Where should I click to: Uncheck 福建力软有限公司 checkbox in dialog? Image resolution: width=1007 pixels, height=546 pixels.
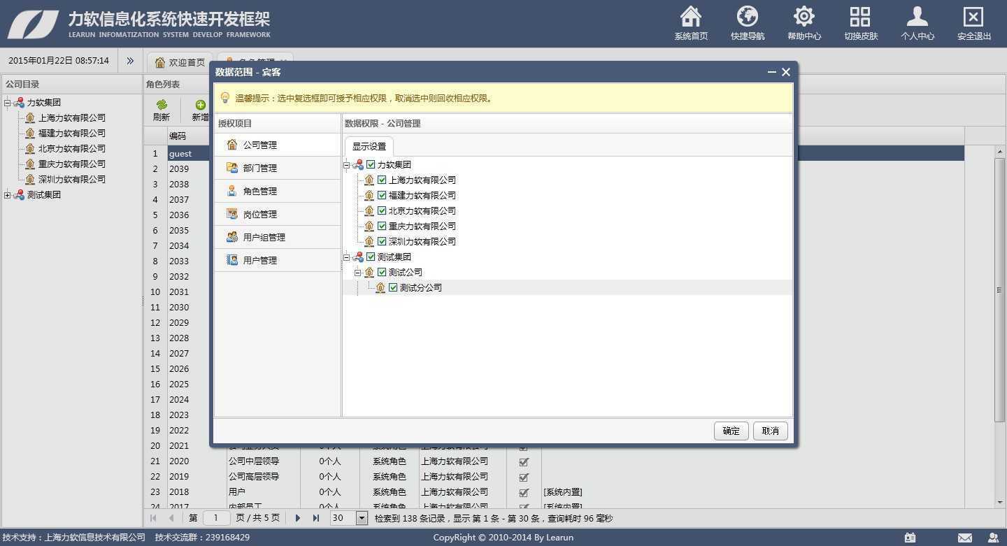click(382, 195)
